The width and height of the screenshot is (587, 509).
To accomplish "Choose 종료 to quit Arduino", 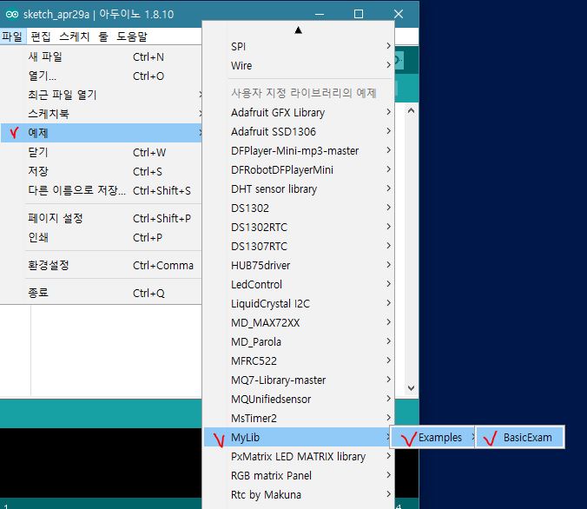I will [x=101, y=293].
